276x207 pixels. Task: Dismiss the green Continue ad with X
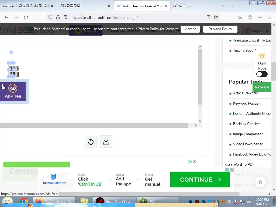195,161
